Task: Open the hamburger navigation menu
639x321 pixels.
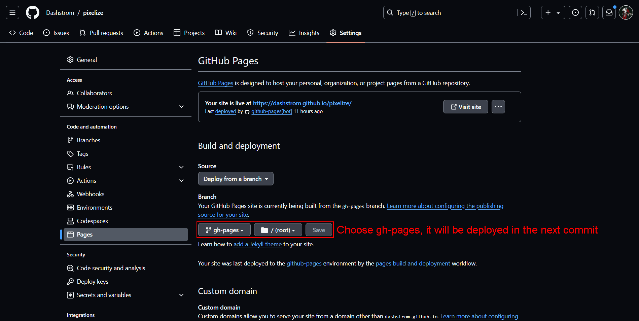Action: (12, 12)
